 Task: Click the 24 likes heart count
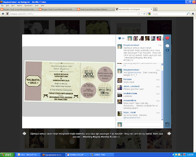[x=121, y=38]
